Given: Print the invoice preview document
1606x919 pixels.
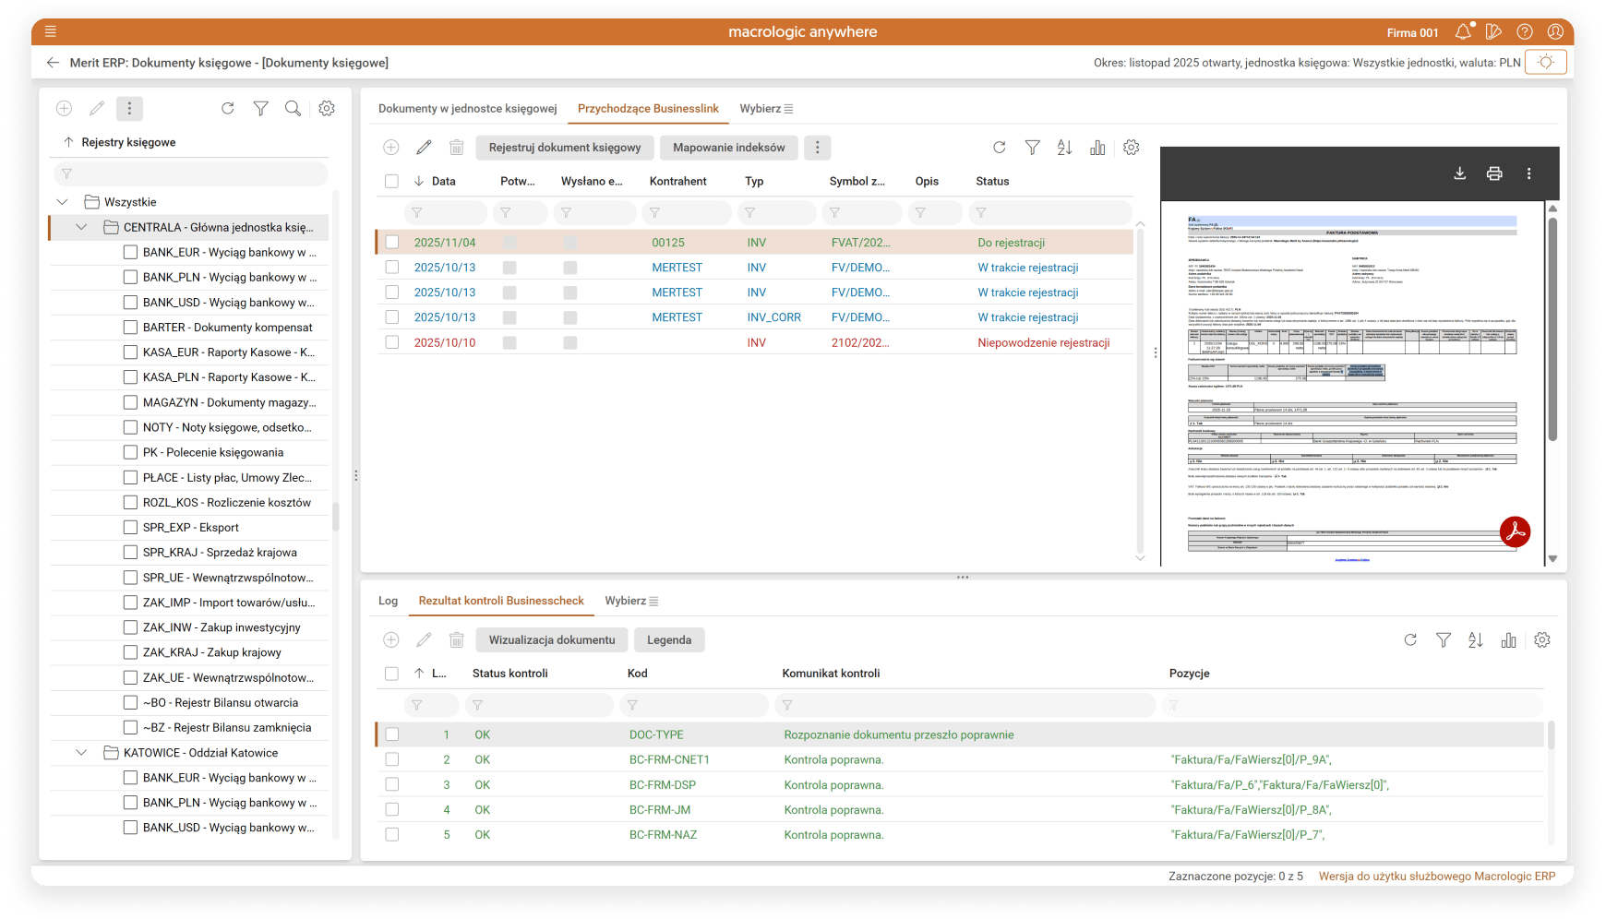Looking at the screenshot, I should [1494, 173].
